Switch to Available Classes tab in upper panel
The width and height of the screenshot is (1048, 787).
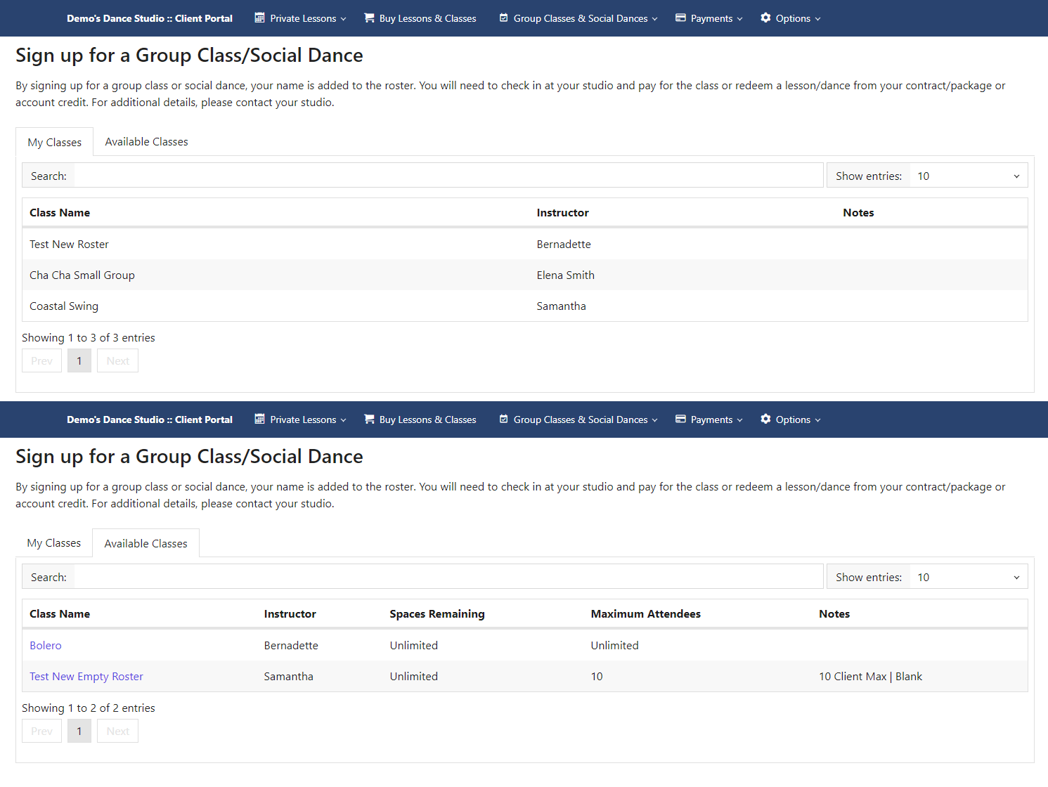[146, 141]
